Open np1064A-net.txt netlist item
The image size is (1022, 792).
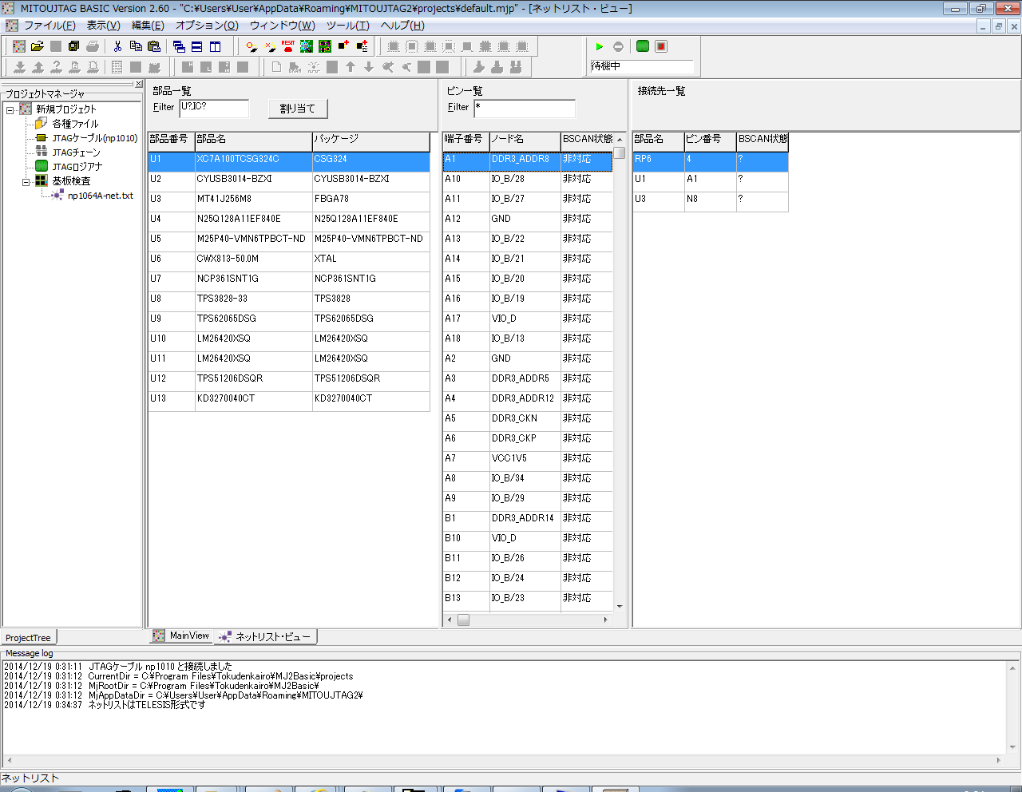pos(100,196)
